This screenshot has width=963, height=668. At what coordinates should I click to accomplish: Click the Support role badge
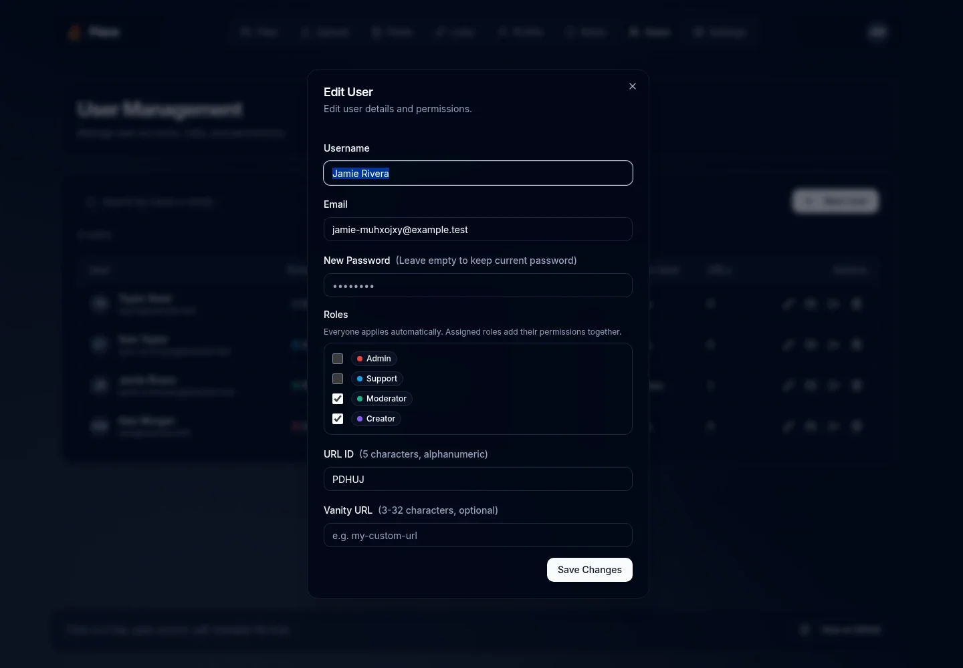(377, 379)
